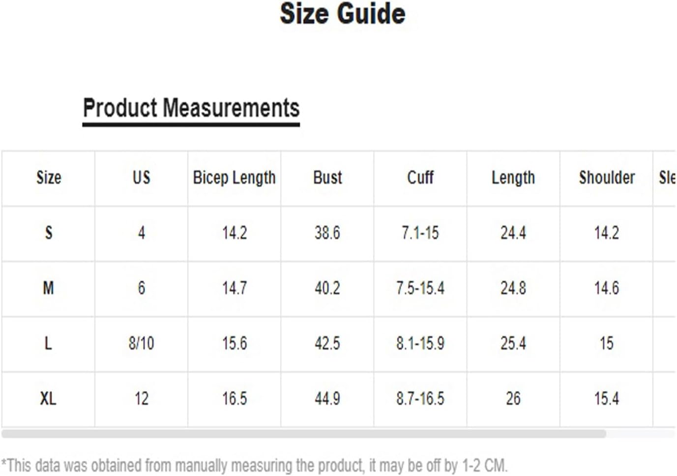Click the Bicep Length column header
Viewport: 677px width, 476px height.
(235, 178)
